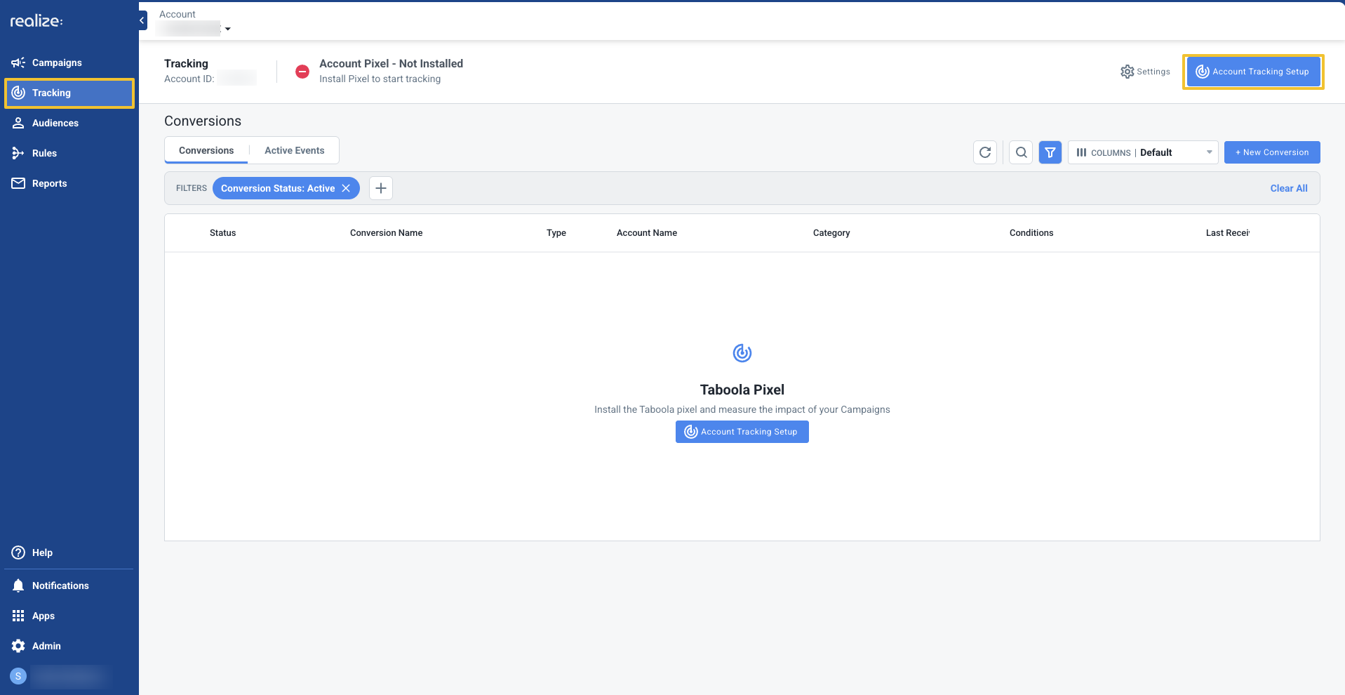Refresh the conversions table
1345x695 pixels.
point(985,152)
